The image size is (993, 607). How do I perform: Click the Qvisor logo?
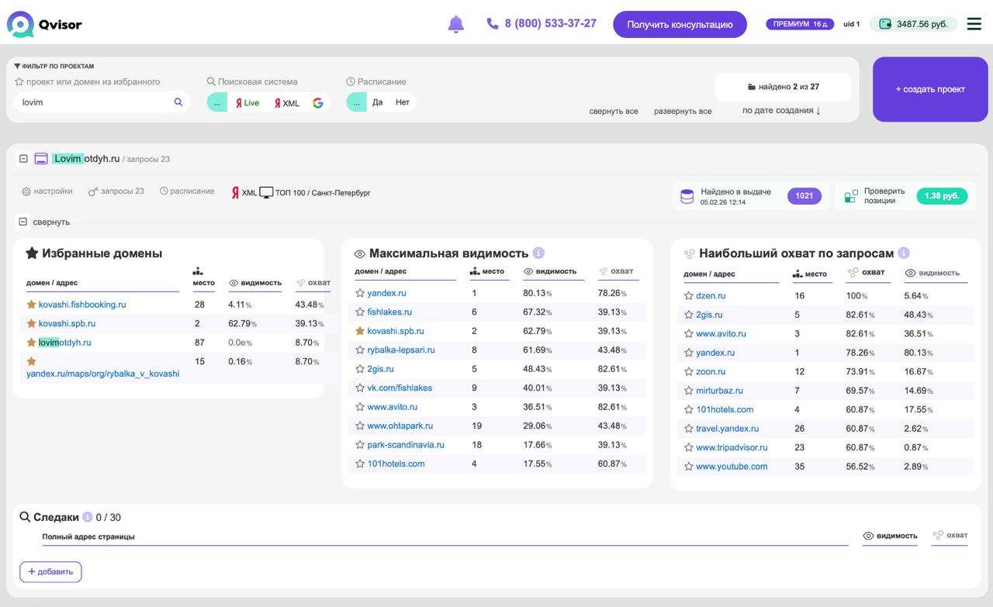44,24
